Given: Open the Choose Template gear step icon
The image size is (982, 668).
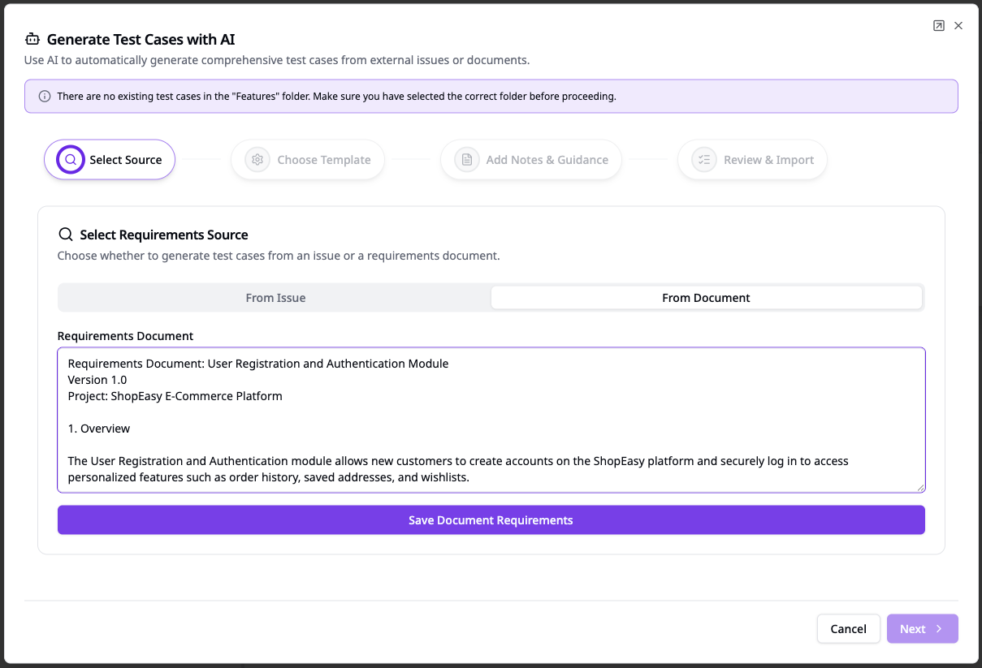Looking at the screenshot, I should [257, 159].
